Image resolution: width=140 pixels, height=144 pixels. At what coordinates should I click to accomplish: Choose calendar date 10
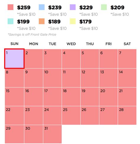click(x=52, y=78)
